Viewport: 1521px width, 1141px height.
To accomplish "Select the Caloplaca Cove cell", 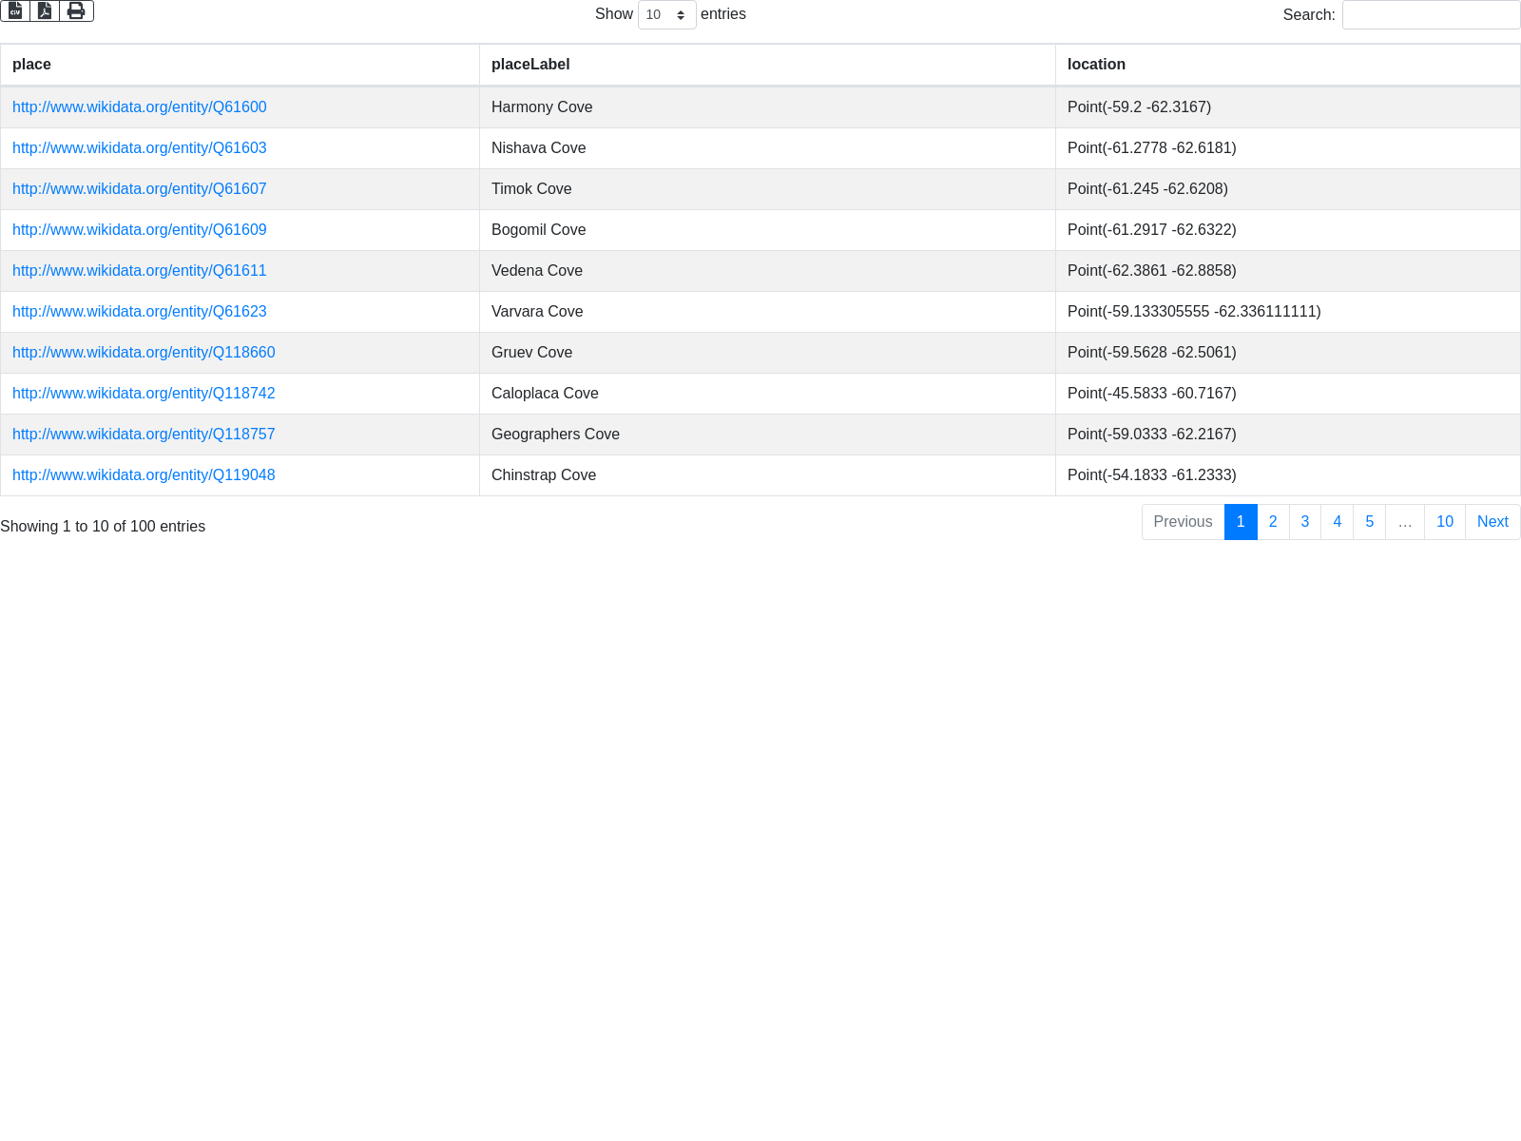I will [767, 394].
